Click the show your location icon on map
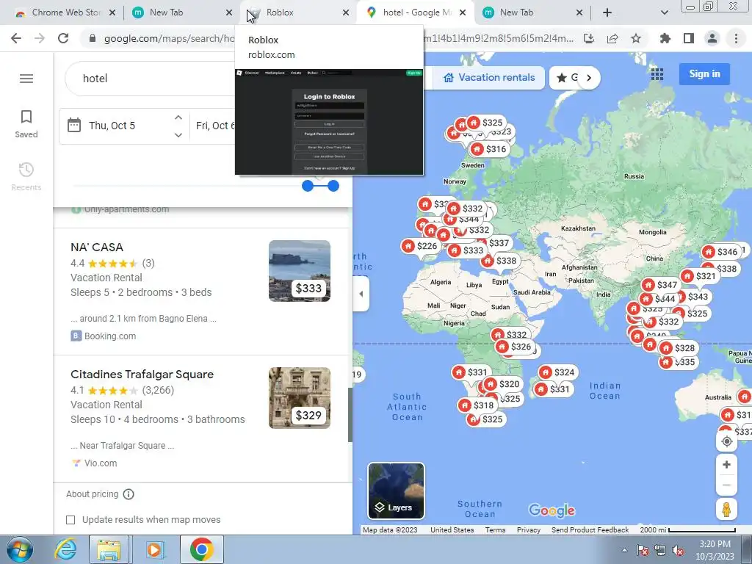752x564 pixels. (x=726, y=441)
